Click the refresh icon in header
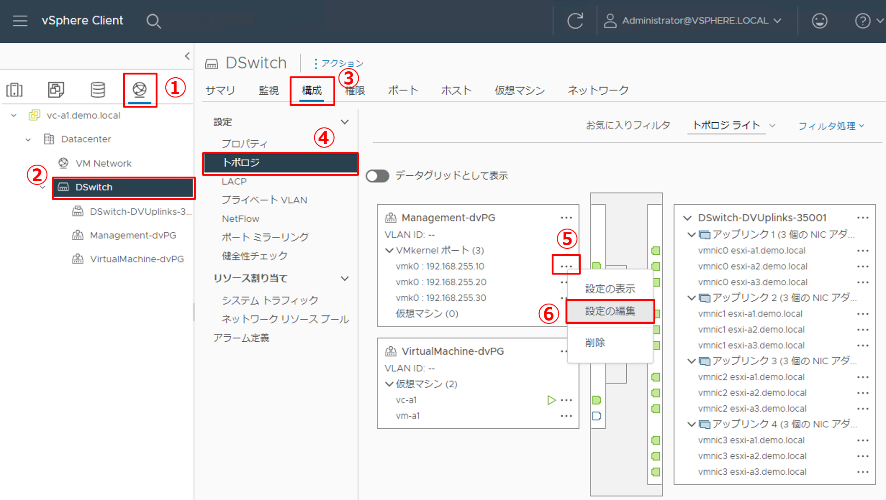Image resolution: width=886 pixels, height=500 pixels. click(x=575, y=21)
